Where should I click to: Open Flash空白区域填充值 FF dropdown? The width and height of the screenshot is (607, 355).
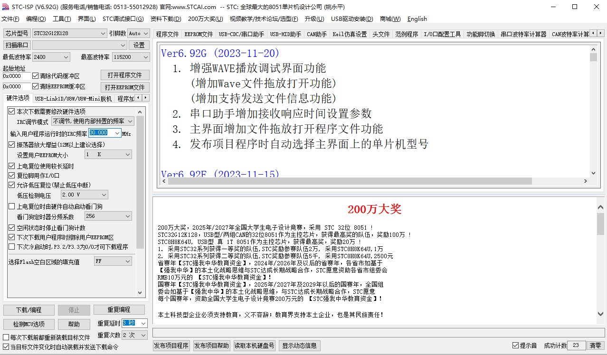click(x=113, y=261)
